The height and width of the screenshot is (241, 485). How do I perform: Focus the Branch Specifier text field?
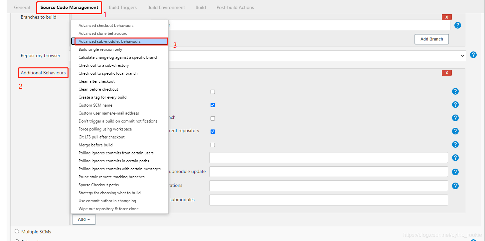point(309,25)
